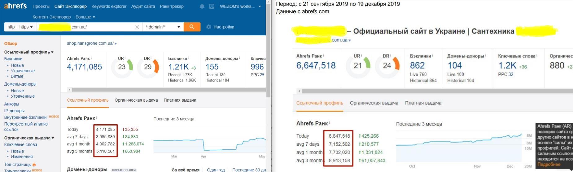
Task: Click info icon beside Домены-доноры 155 header
Action: [239, 58]
